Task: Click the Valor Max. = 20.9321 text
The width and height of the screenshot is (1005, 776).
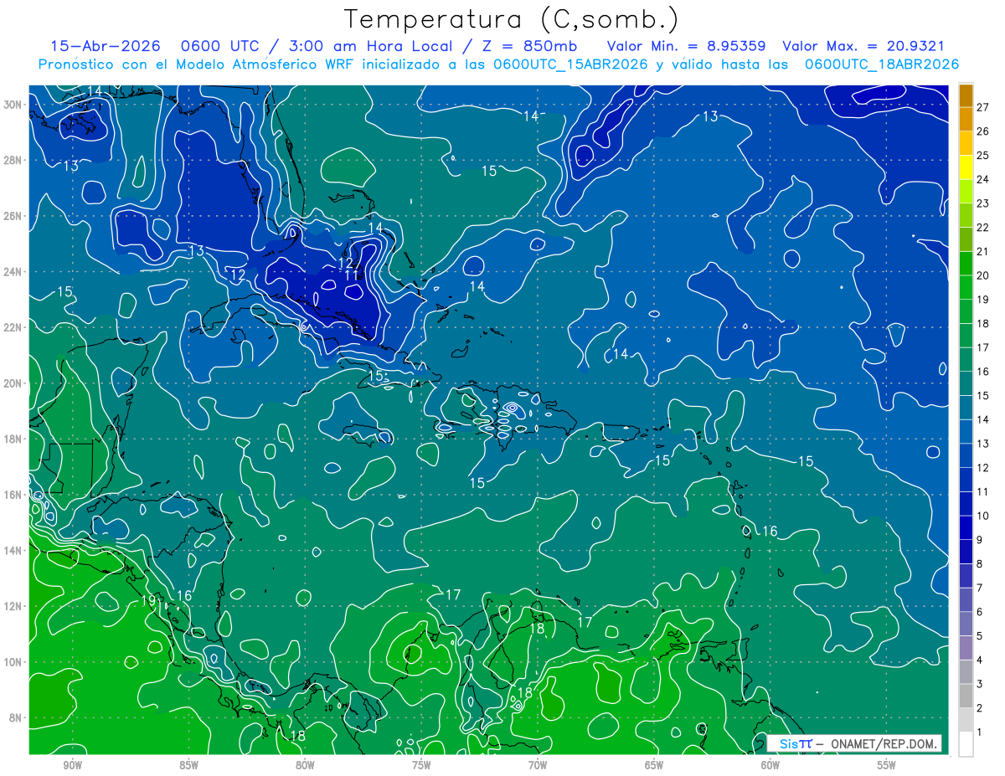Action: [863, 47]
